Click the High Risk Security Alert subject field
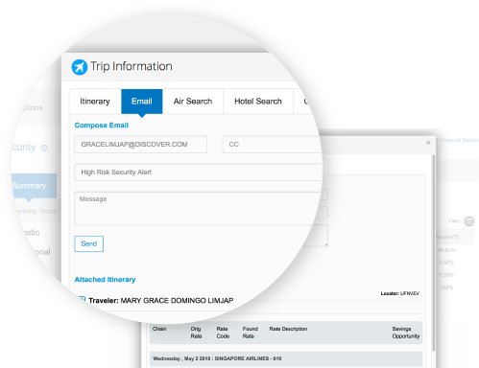 coord(199,172)
